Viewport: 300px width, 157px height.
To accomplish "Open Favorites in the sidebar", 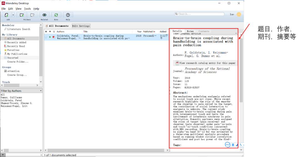I will click(x=13, y=50).
